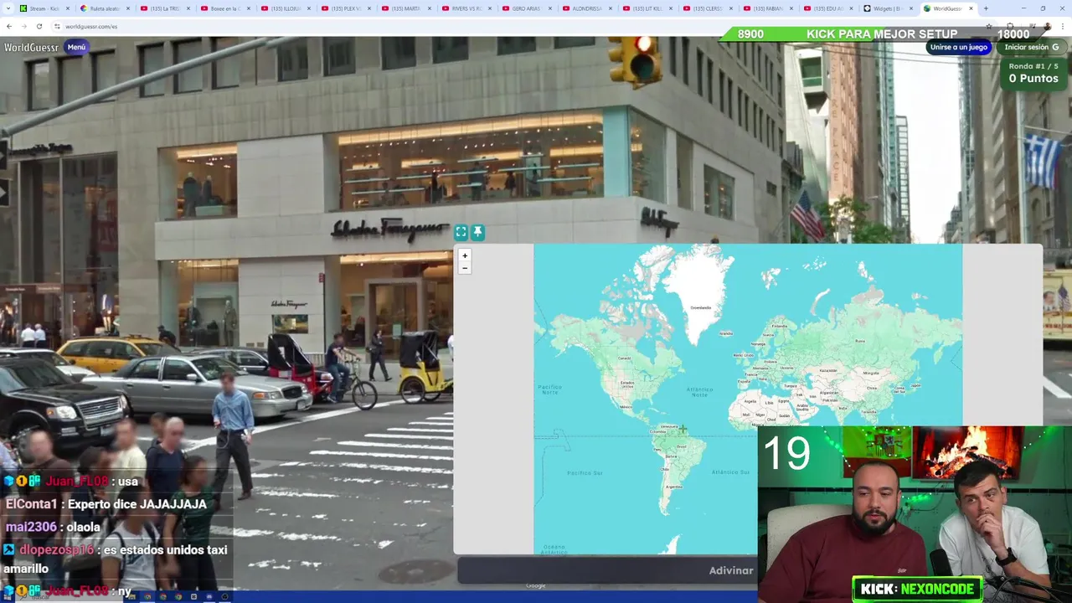View site information icon in address bar
The image size is (1072, 603).
coord(59,26)
